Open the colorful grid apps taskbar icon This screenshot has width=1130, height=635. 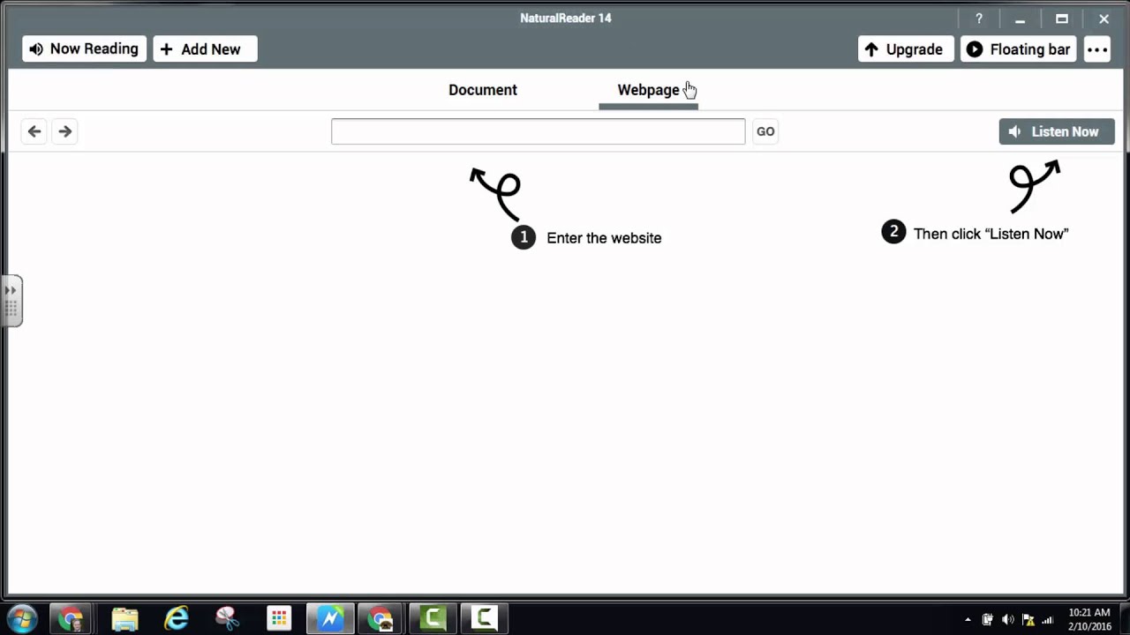[x=279, y=618]
